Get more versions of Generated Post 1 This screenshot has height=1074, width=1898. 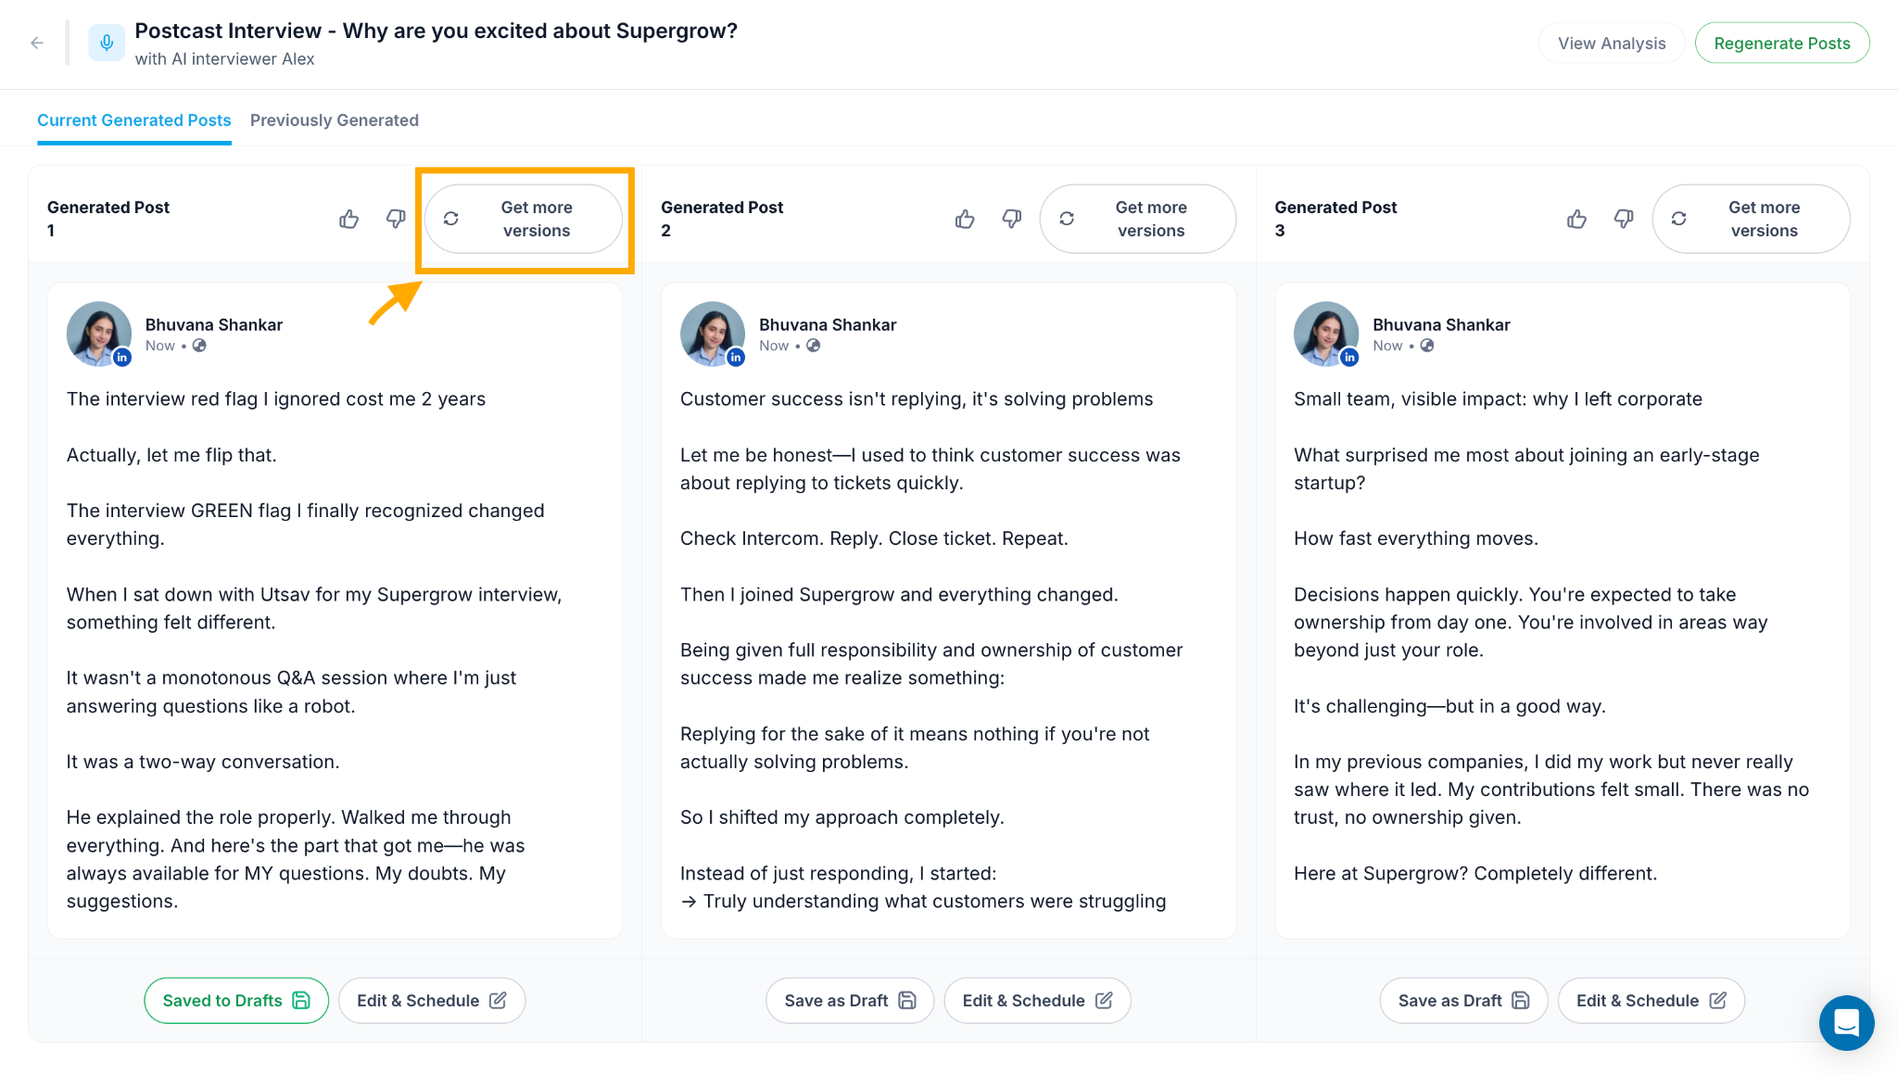[524, 219]
